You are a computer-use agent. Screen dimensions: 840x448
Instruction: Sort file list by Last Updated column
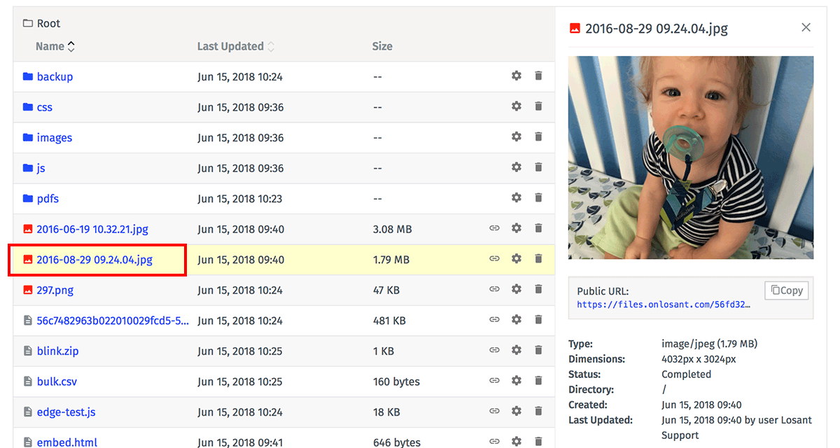pos(236,46)
